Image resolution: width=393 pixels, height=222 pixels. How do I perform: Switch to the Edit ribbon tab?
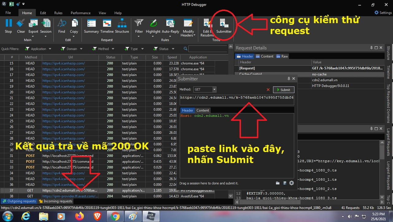(43, 13)
